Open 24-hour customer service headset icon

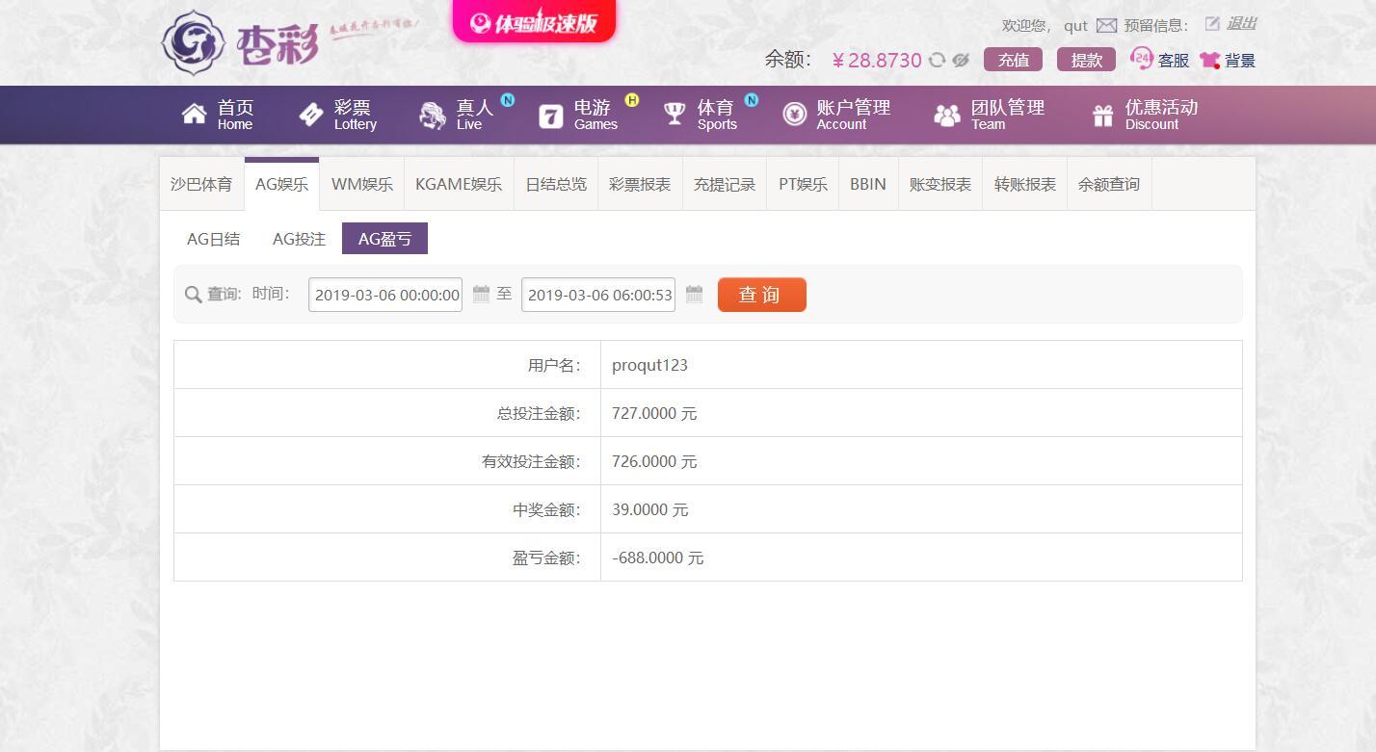pyautogui.click(x=1142, y=59)
